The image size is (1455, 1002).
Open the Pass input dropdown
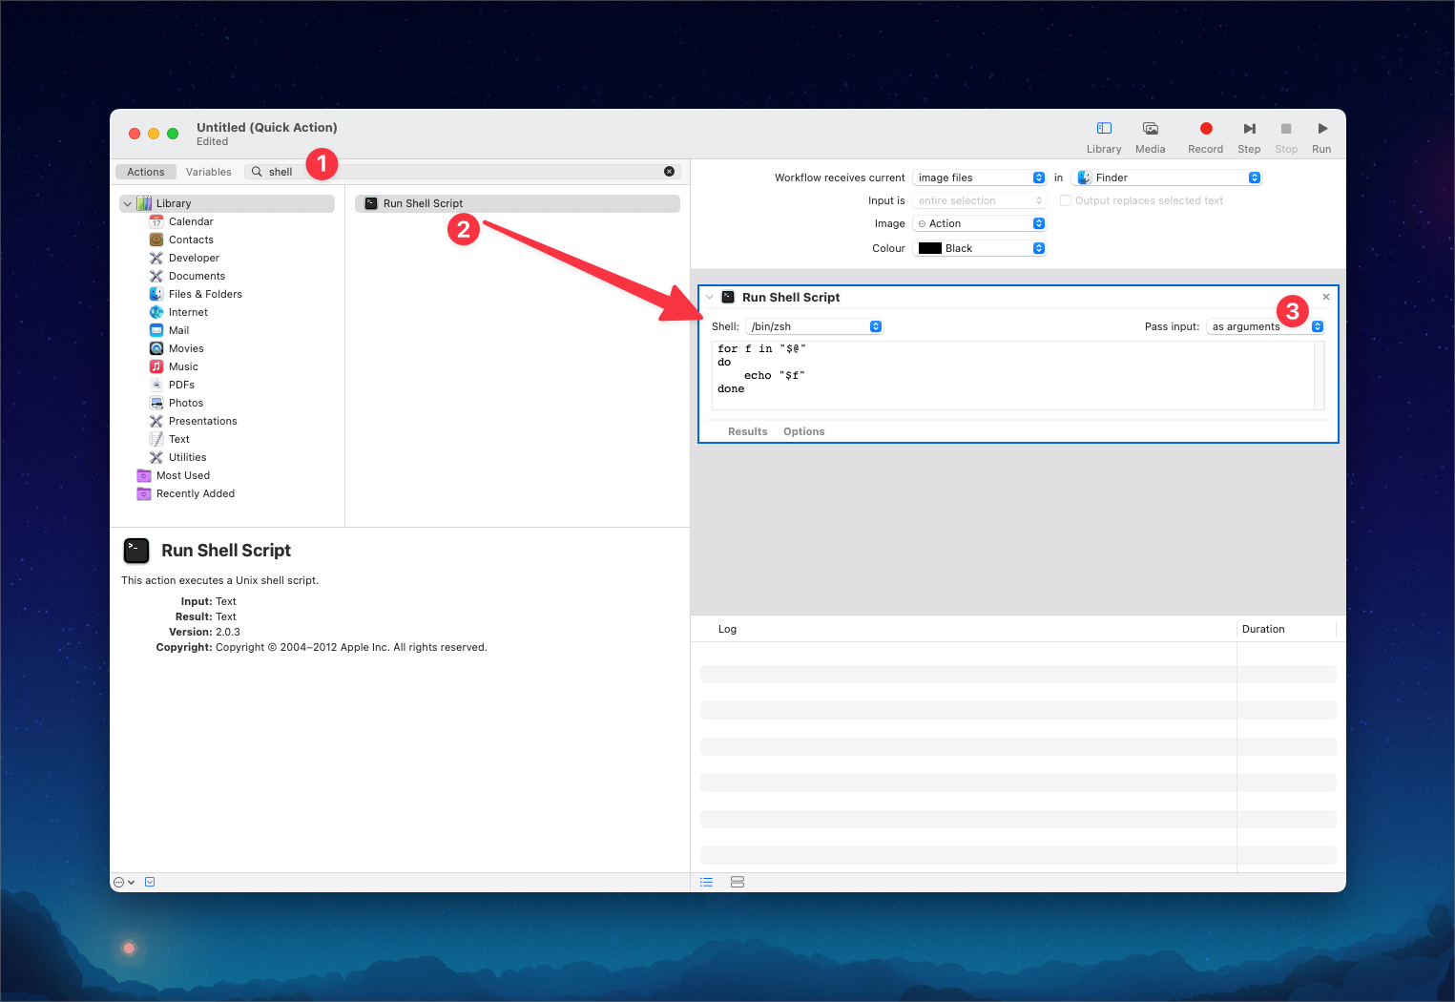tap(1265, 326)
